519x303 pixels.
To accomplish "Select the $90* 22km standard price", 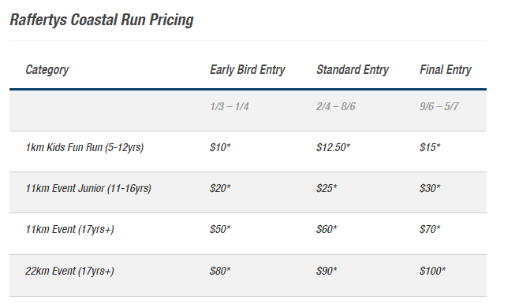I will point(327,271).
